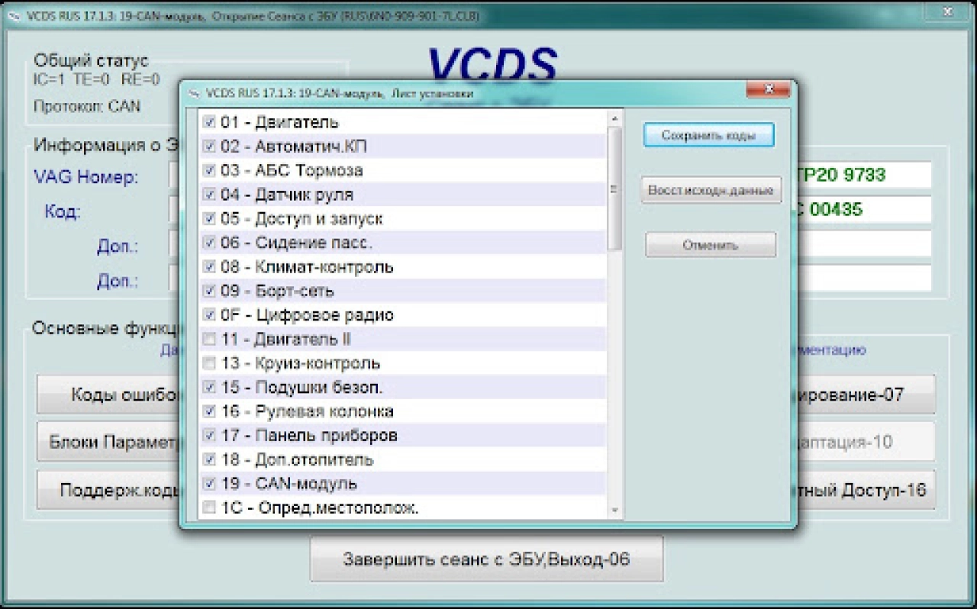Select the 13 - Круиз-контроль row text
This screenshot has width=977, height=609.
(300, 363)
